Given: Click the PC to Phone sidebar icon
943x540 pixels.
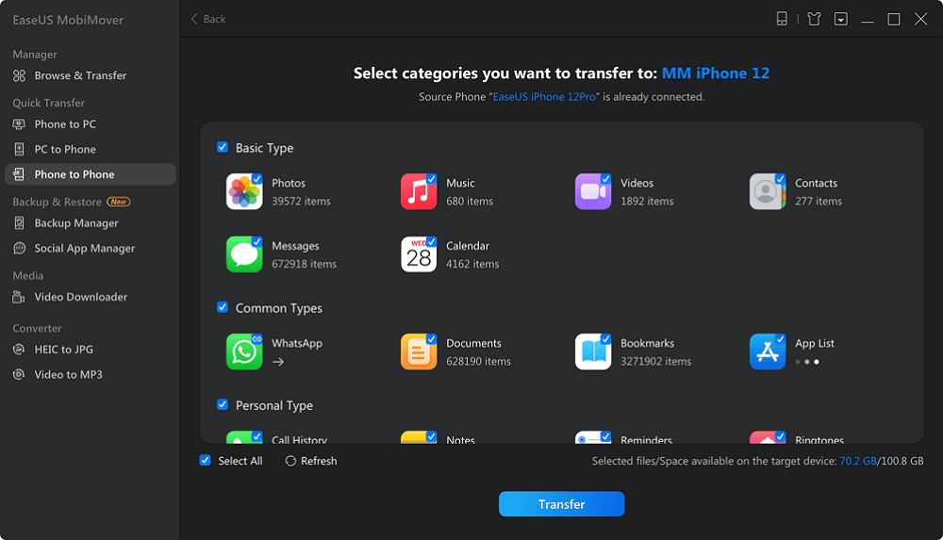Looking at the screenshot, I should pyautogui.click(x=19, y=149).
